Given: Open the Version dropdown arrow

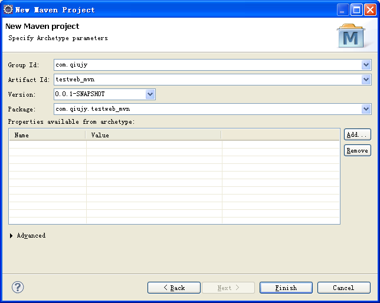Looking at the screenshot, I should tap(150, 94).
